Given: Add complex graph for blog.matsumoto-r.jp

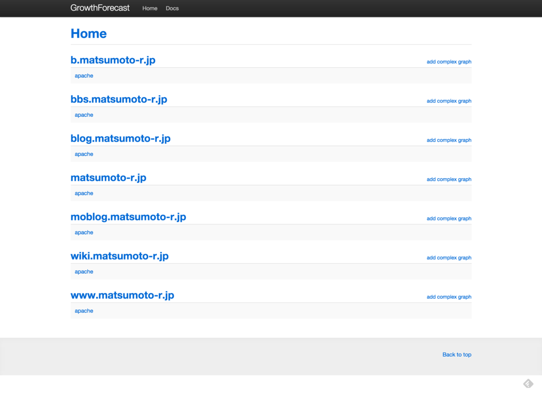Looking at the screenshot, I should click(449, 140).
